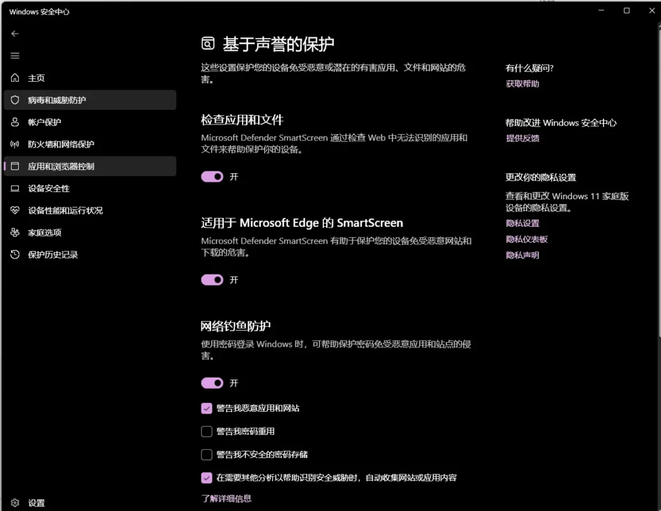Click the history clock icon for 保护历史记录

click(x=15, y=255)
